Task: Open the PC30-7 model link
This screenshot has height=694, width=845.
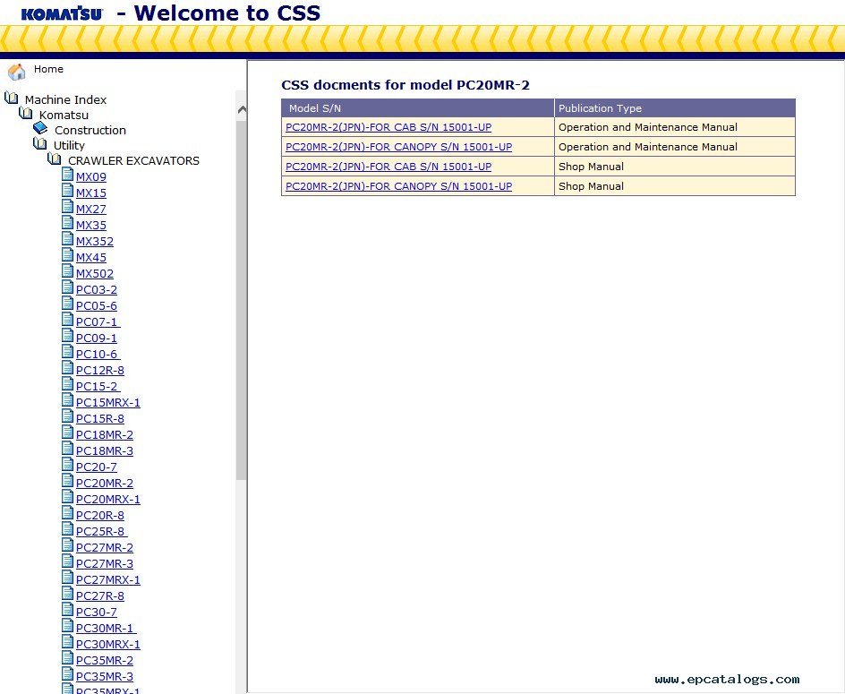Action: click(x=97, y=613)
